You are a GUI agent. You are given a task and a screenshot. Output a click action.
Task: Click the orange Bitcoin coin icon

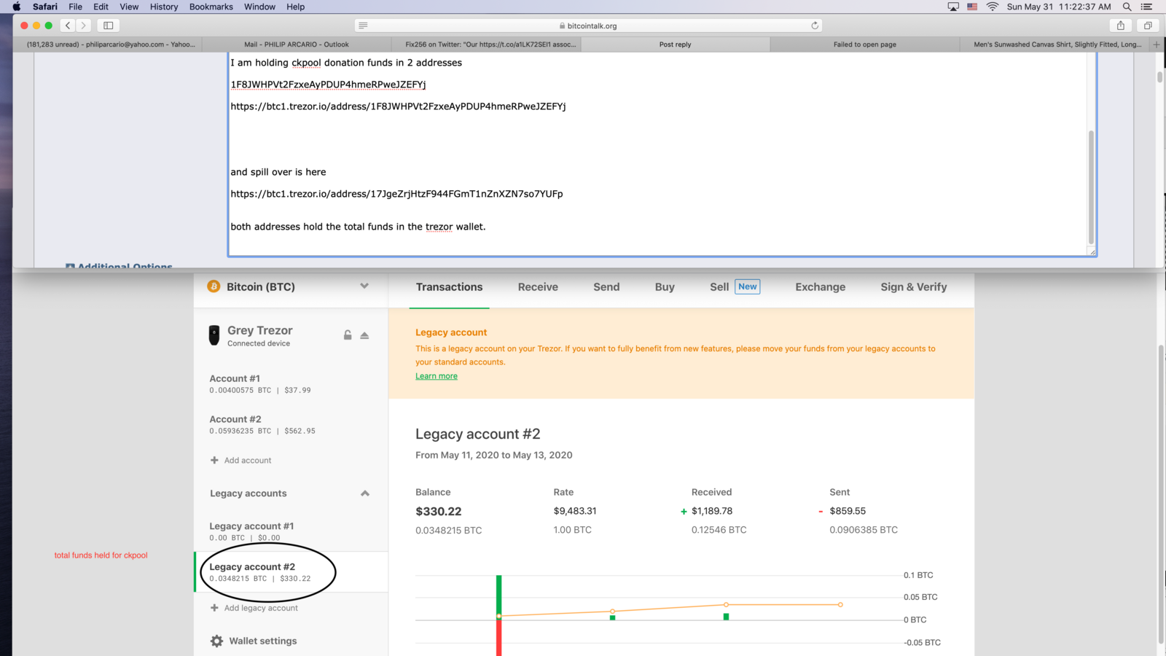[214, 286]
